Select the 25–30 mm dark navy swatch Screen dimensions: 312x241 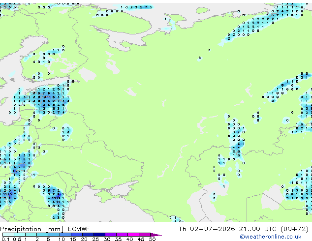tap(99, 235)
